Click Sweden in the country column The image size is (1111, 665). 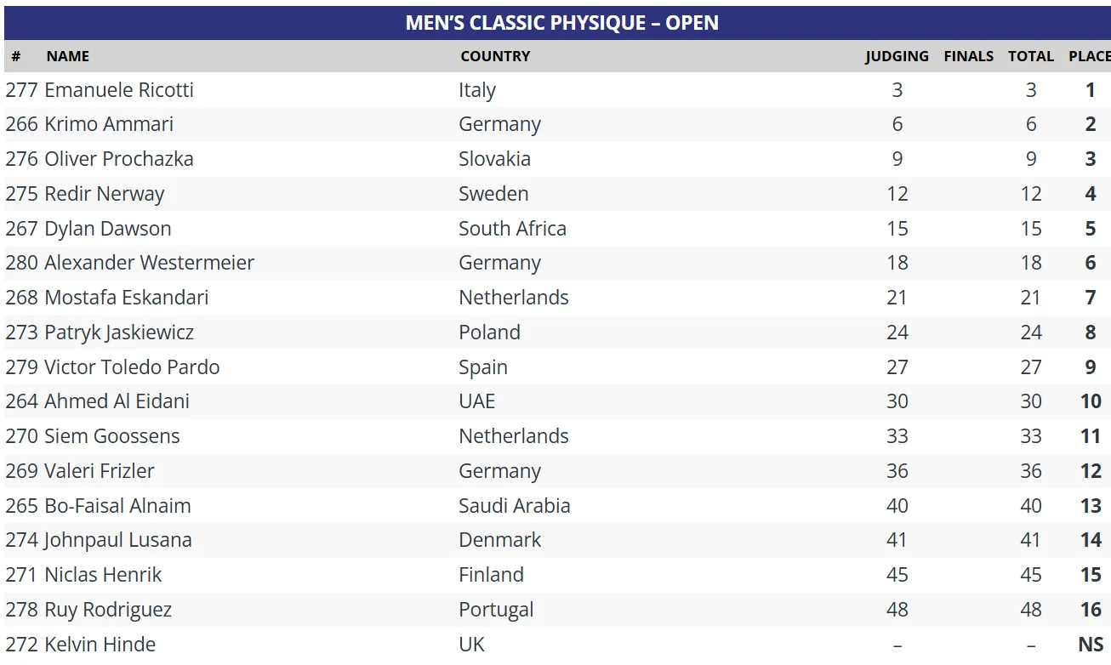point(493,194)
